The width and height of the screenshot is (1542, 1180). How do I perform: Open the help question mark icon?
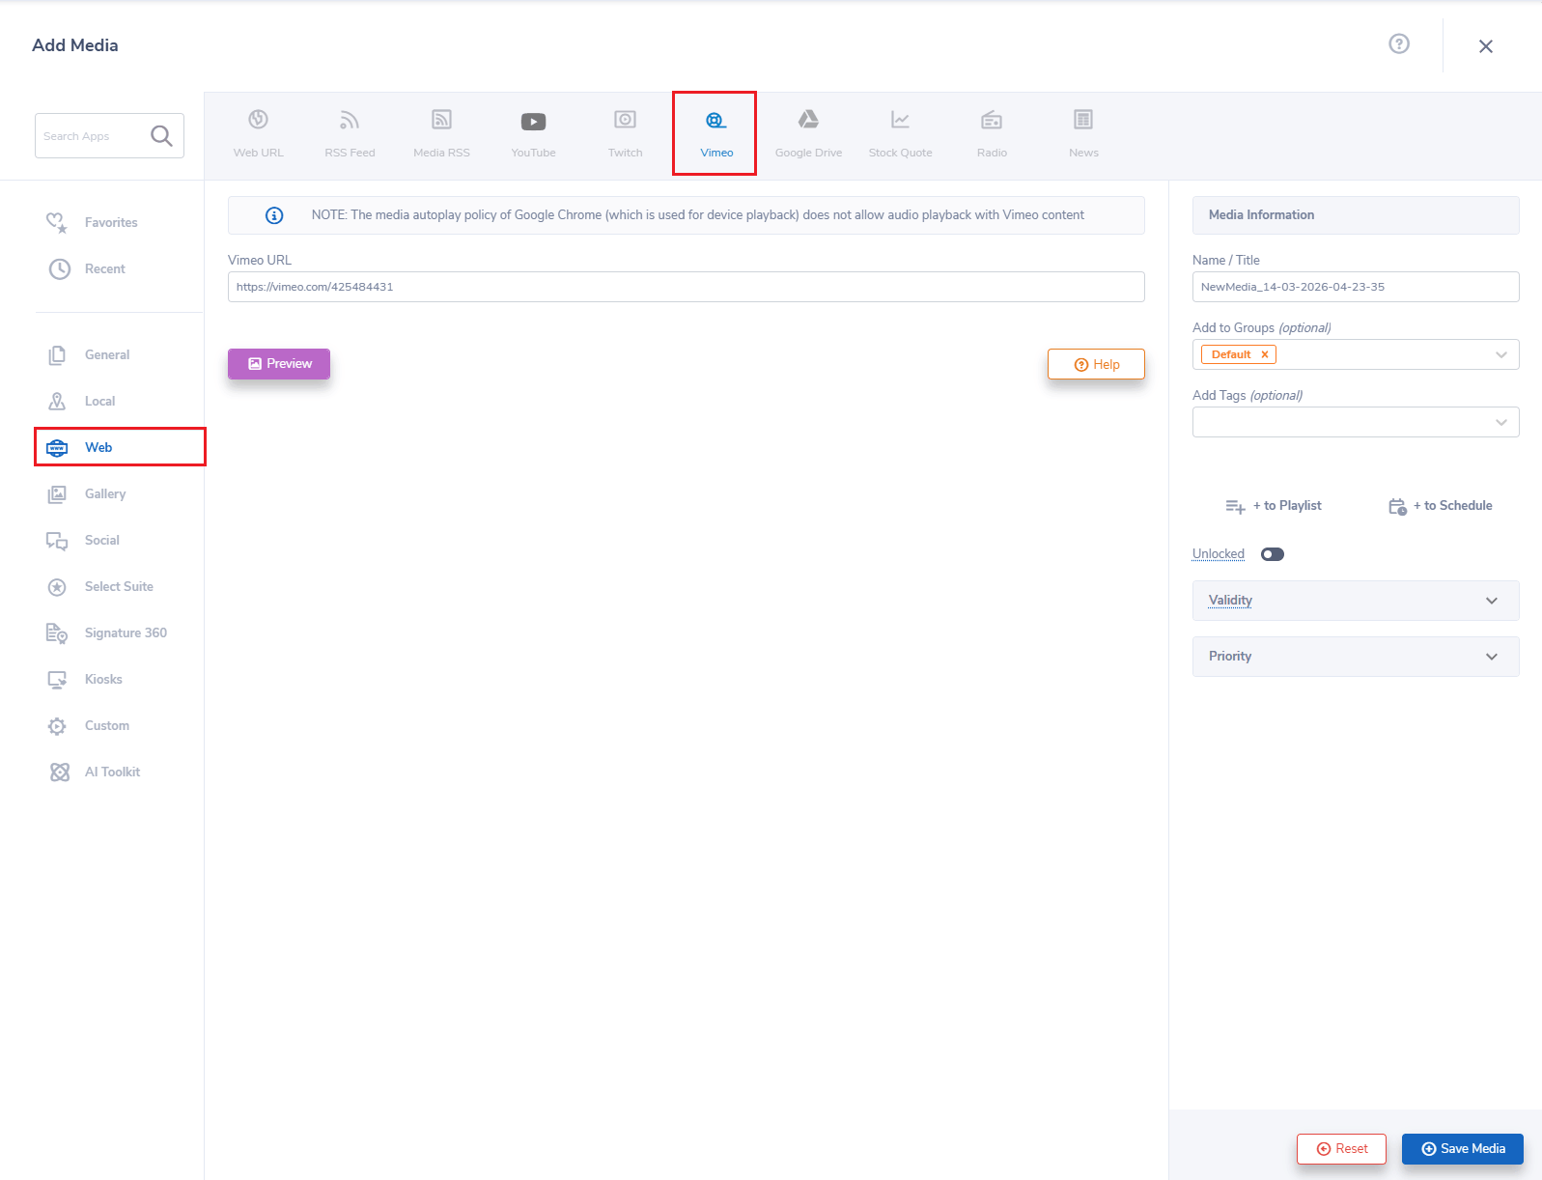pyautogui.click(x=1399, y=43)
